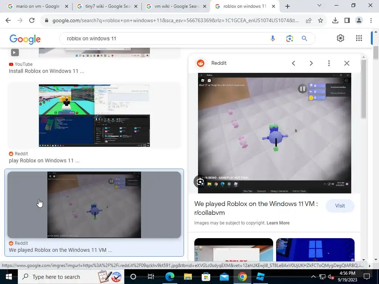379x284 pixels.
Task: Close the image preview panel
Action: 346,63
